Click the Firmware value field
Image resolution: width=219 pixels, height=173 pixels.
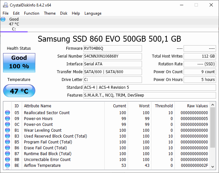tap(112, 48)
